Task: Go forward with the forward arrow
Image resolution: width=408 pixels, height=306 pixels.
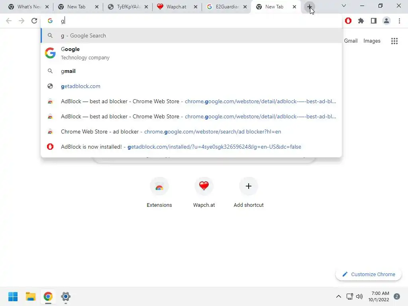Action: point(22,21)
